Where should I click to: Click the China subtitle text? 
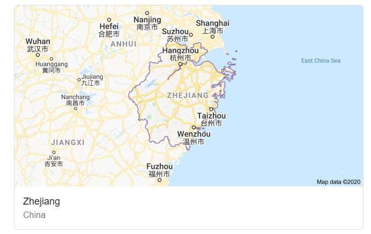click(34, 215)
